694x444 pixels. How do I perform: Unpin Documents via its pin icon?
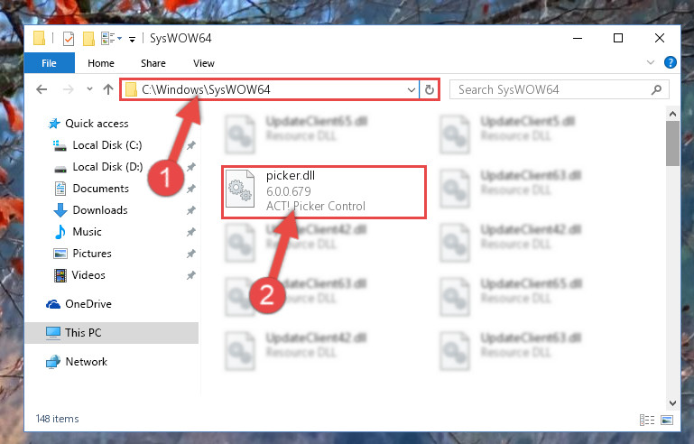[190, 189]
